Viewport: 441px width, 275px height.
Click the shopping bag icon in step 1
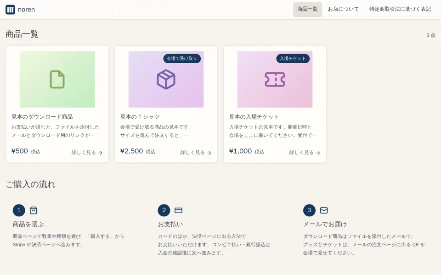tap(34, 210)
